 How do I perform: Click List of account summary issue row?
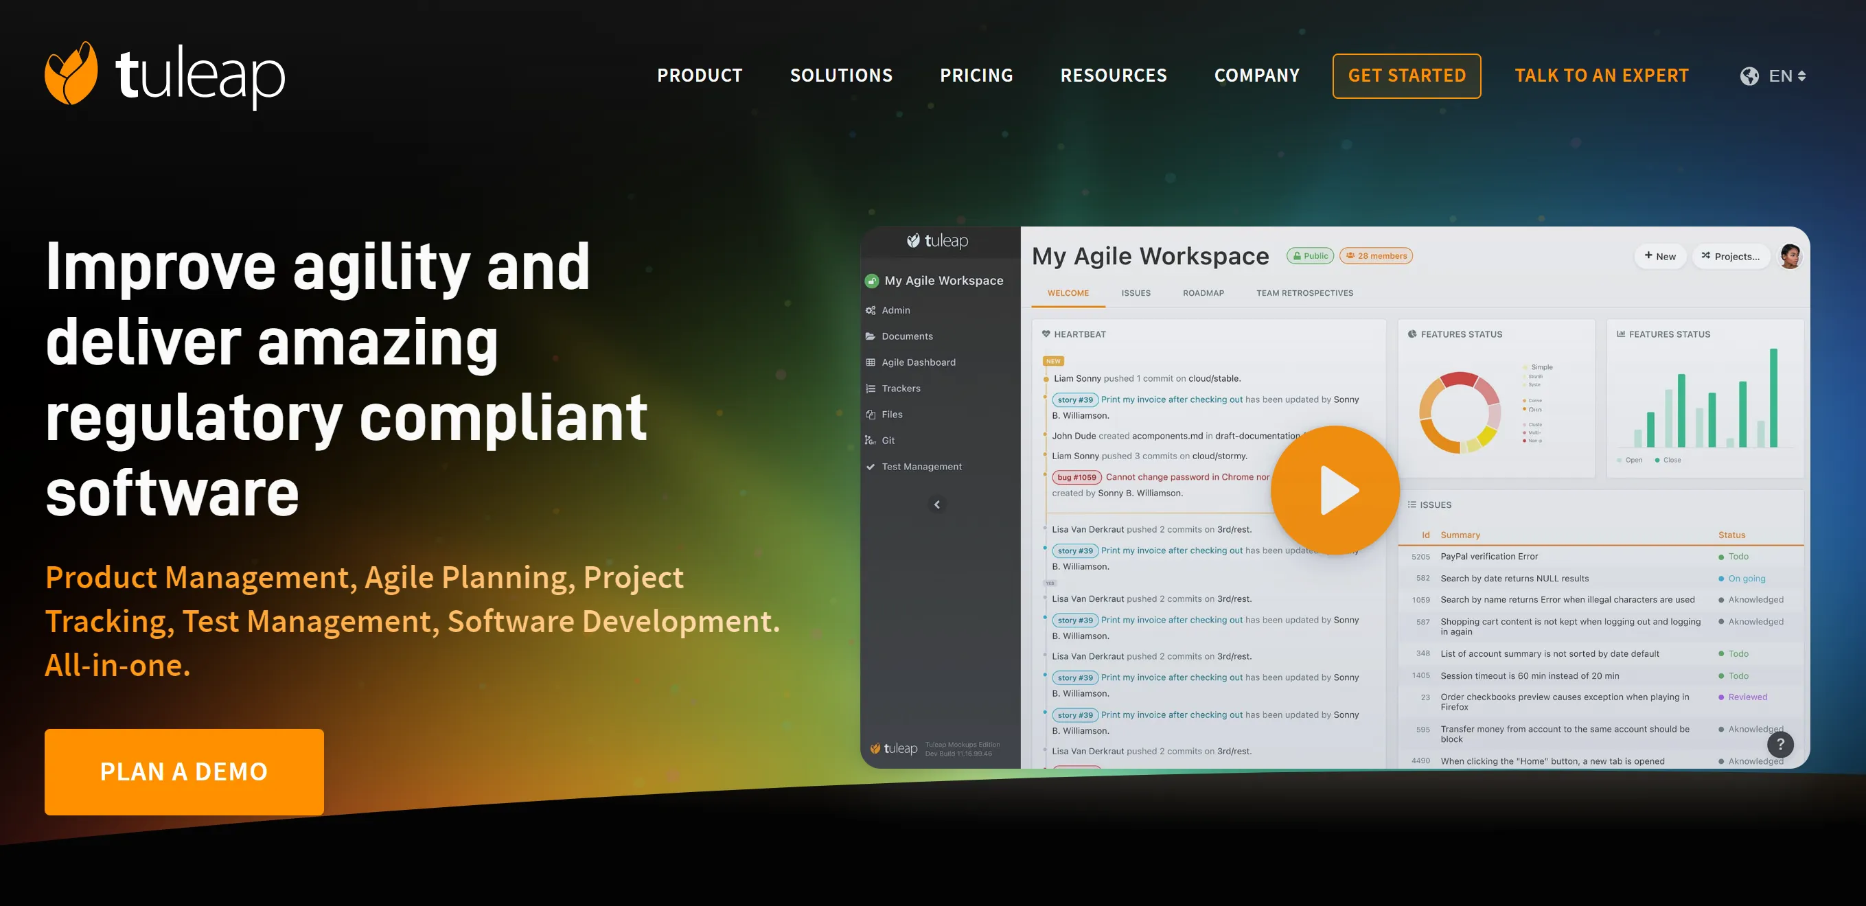click(1600, 653)
